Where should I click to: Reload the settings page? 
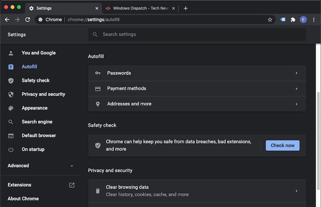(x=28, y=20)
